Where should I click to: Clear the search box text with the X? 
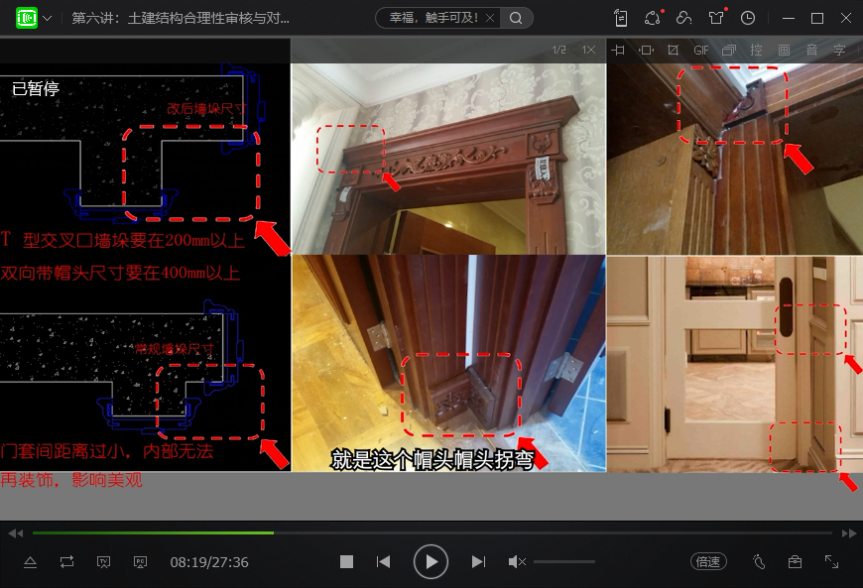[x=489, y=18]
